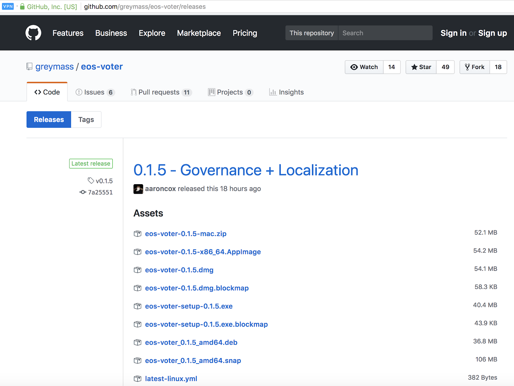Click the green secure padlock icon

(22, 6)
